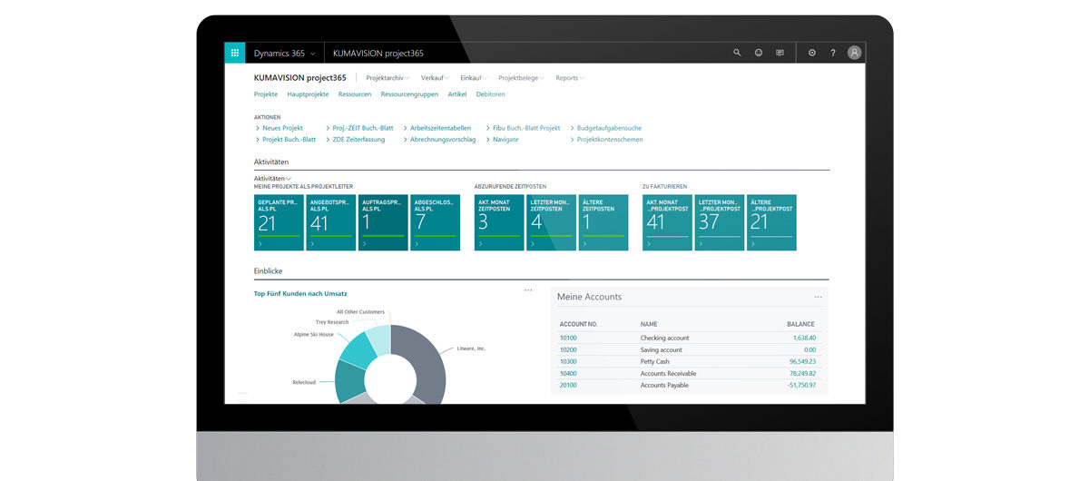Click the search magnifier icon
This screenshot has width=1089, height=481.
737,53
